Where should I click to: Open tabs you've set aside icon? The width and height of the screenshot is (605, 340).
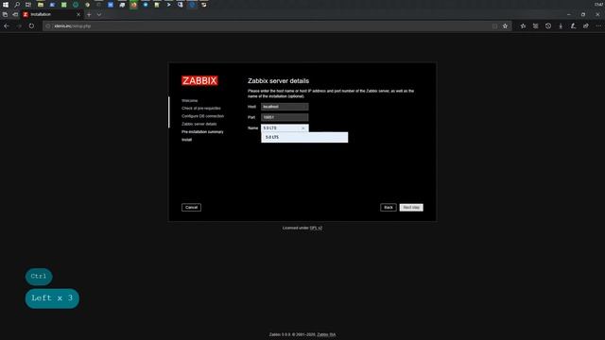(x=5, y=14)
